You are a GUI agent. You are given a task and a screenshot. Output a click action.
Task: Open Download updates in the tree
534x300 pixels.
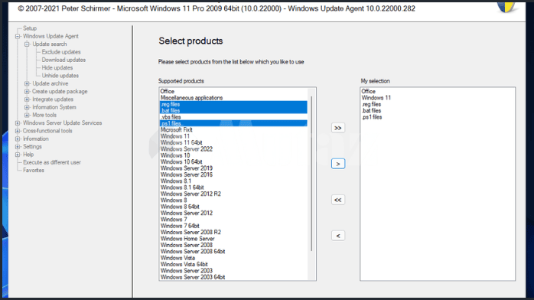coord(63,60)
